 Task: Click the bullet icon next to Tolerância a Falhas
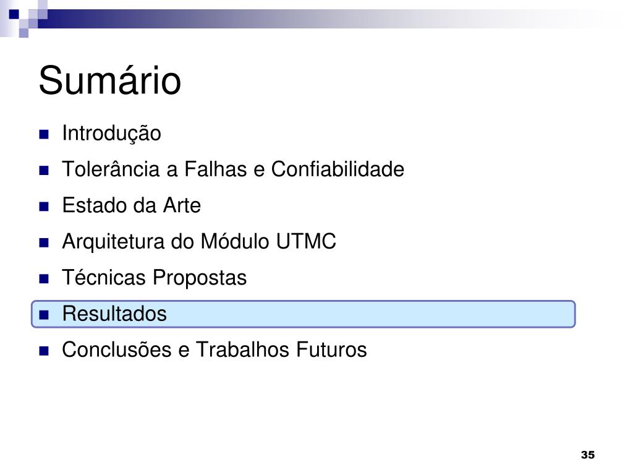tap(44, 170)
